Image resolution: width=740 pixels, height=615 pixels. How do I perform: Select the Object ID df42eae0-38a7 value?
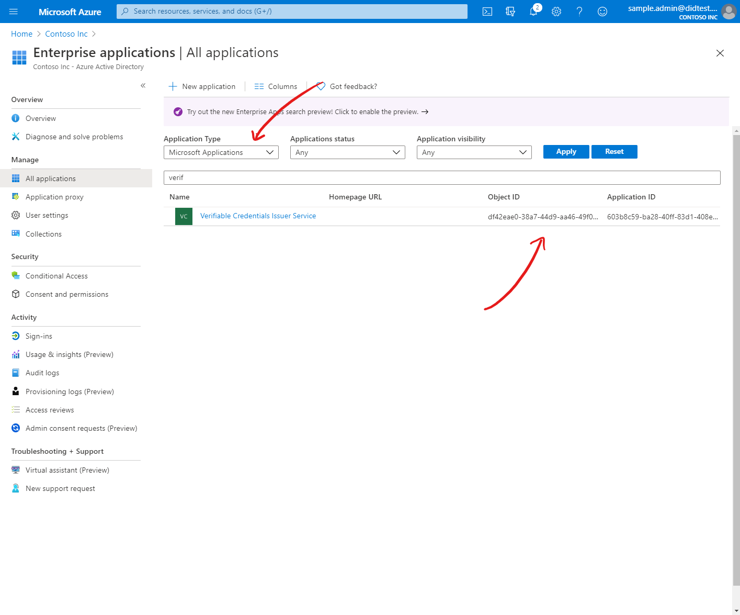tap(543, 217)
